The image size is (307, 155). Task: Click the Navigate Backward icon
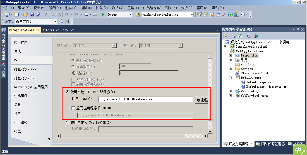(x=86, y=14)
